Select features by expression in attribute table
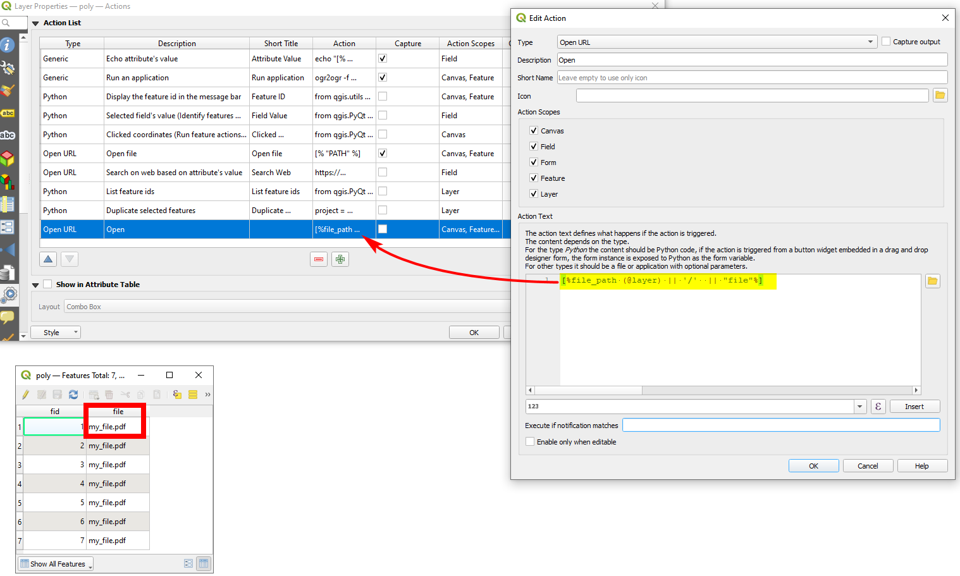Viewport: 960px width, 576px height. coord(177,395)
